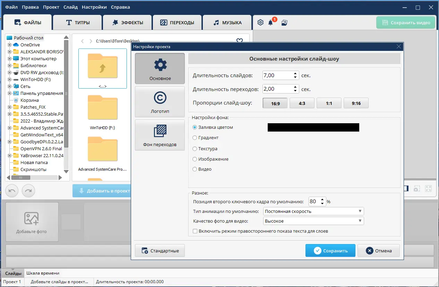Screen dimensions: 439x287
Task: Switch to the ТИТРЫ tab
Action: (x=78, y=23)
